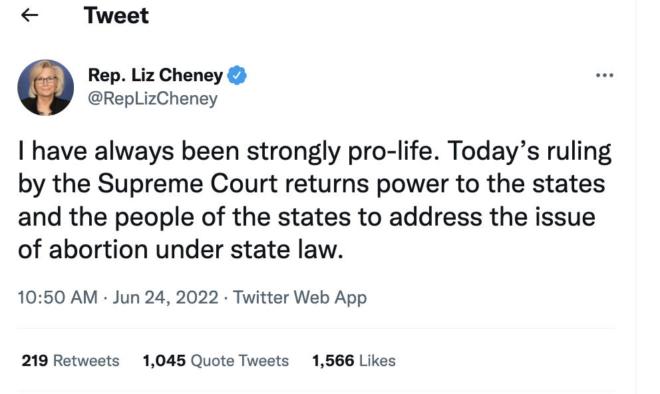Select the words 'Supreme Court' in tweet
660x394 pixels.
(x=188, y=184)
